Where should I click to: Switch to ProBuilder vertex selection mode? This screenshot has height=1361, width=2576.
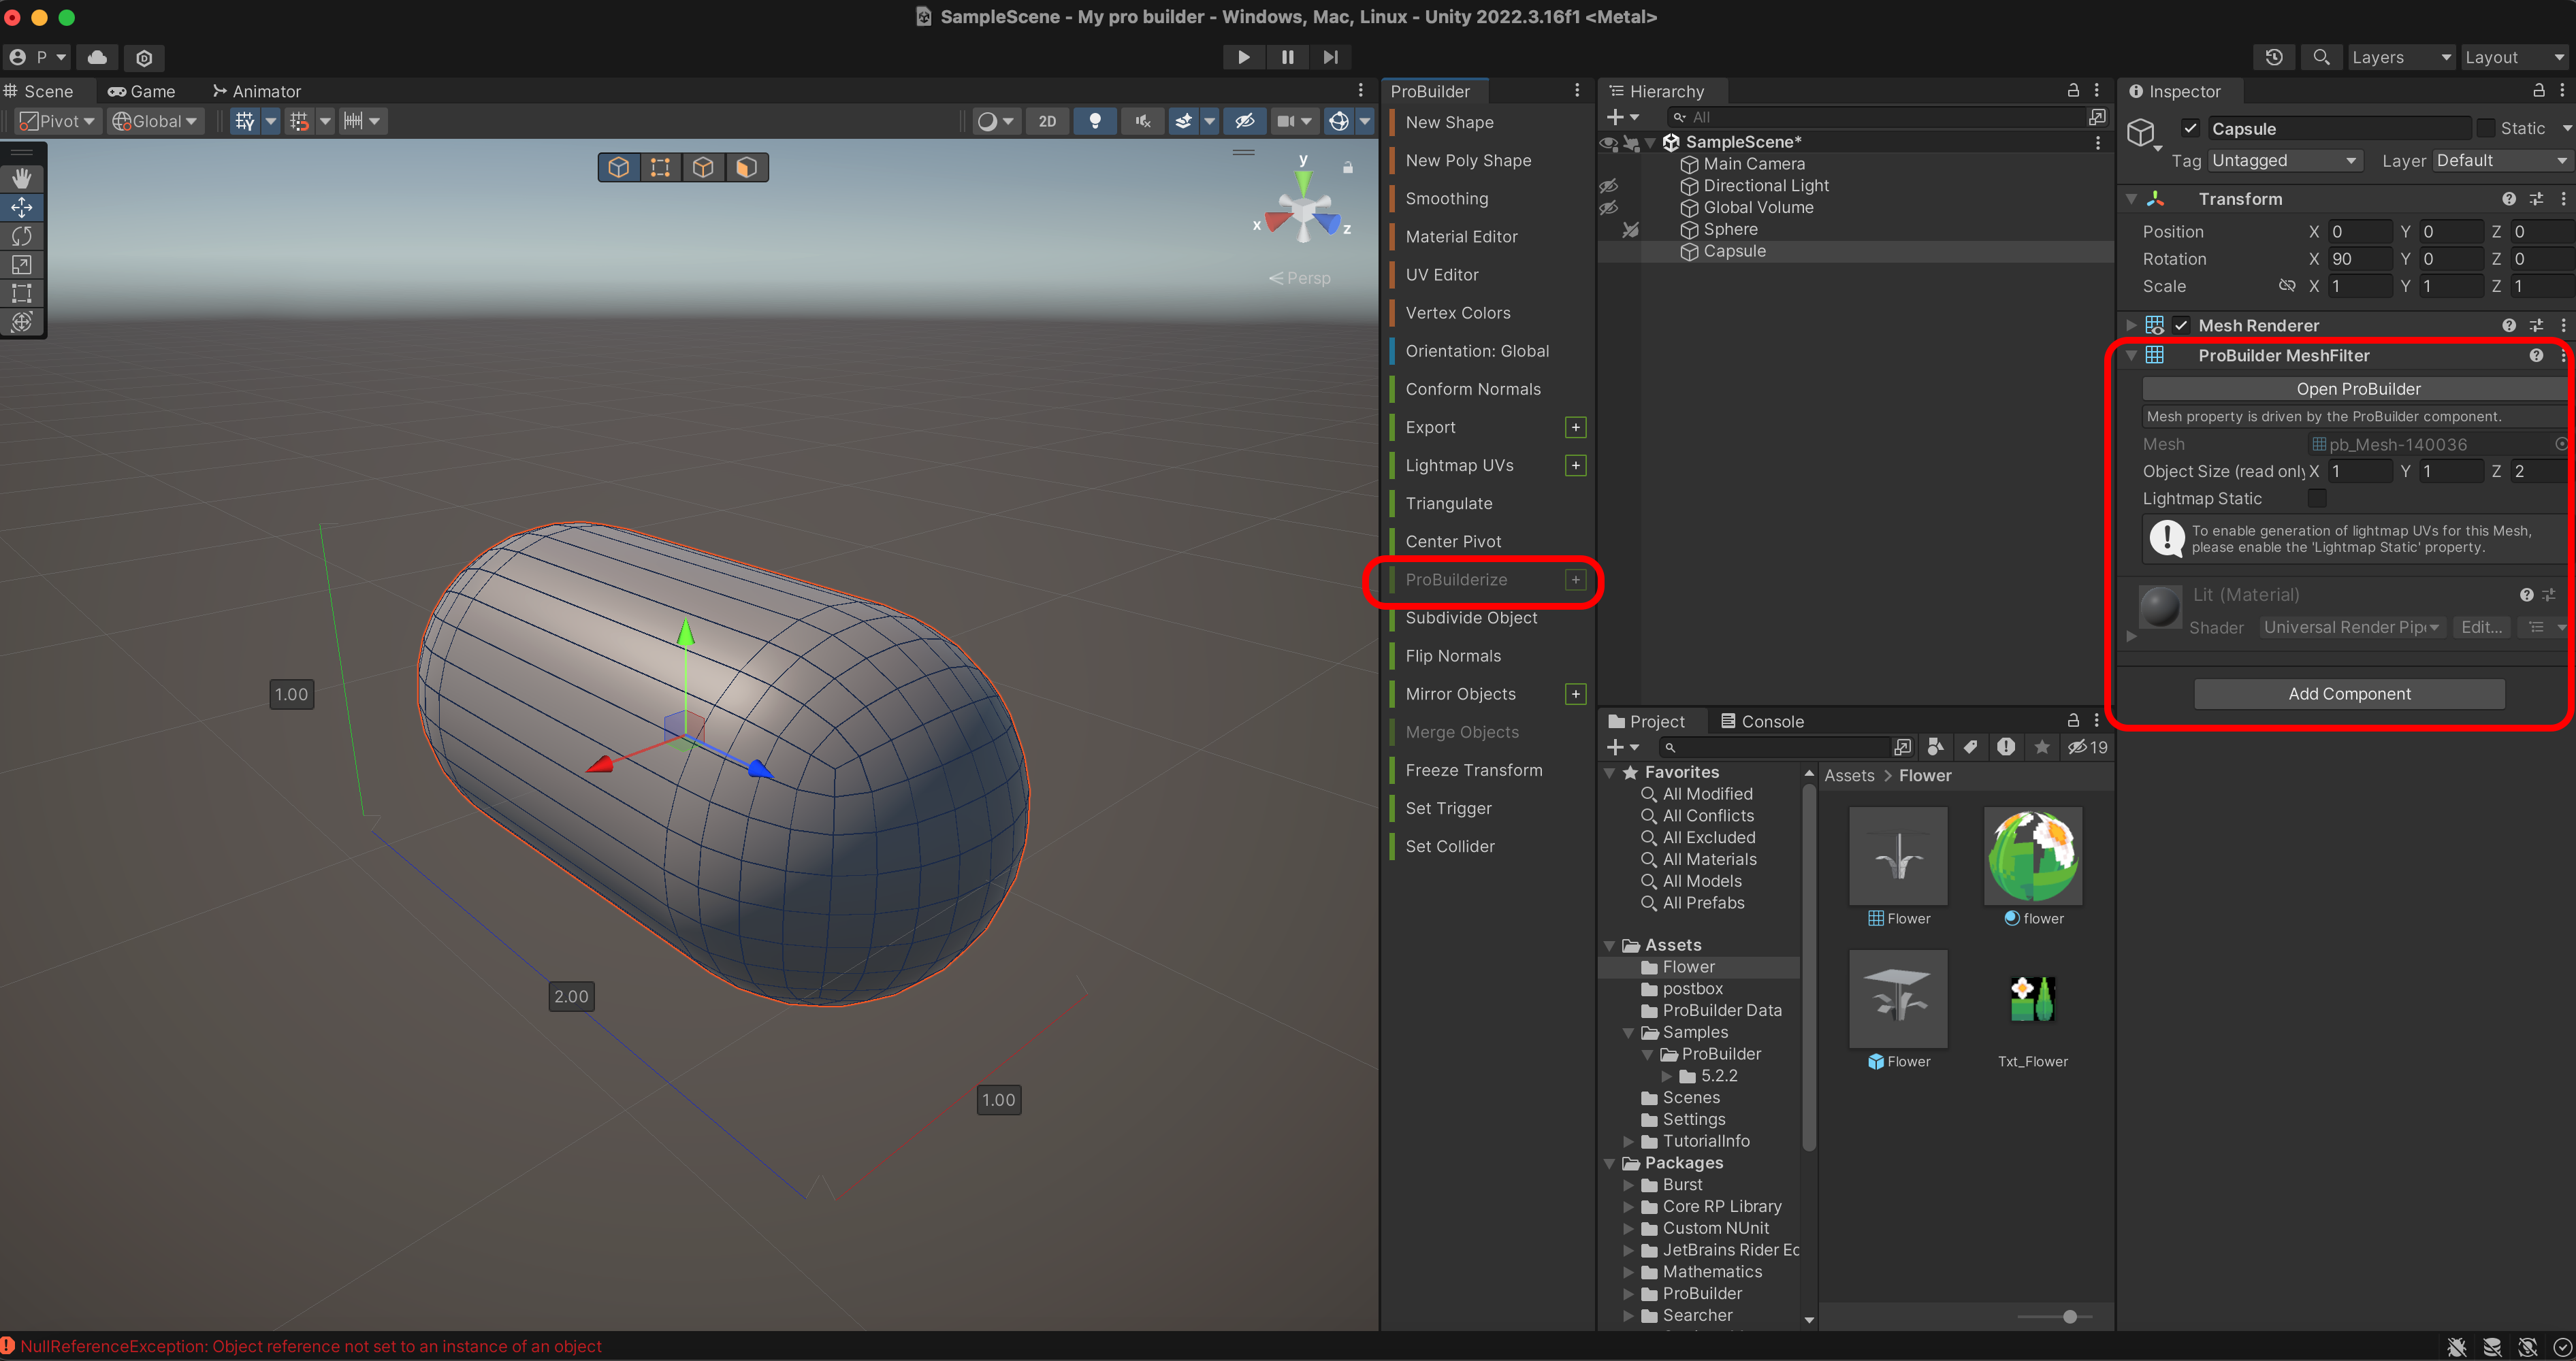(660, 167)
